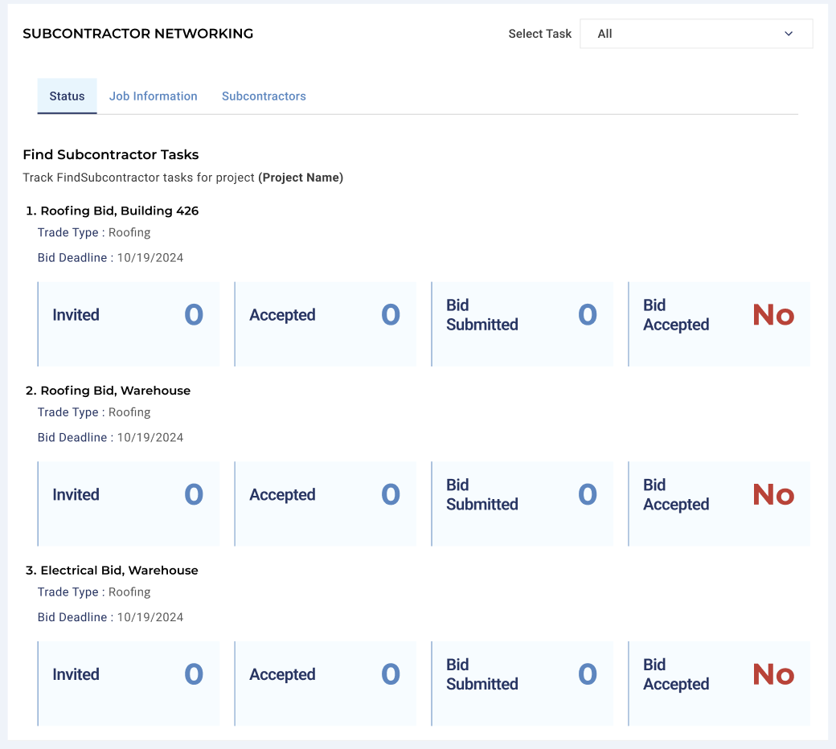Switch to the Status tab
836x749 pixels.
(x=67, y=96)
